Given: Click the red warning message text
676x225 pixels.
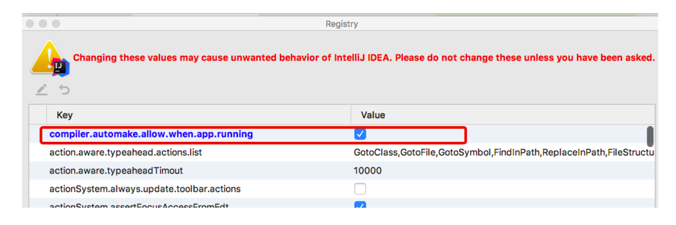Looking at the screenshot, I should click(x=364, y=58).
